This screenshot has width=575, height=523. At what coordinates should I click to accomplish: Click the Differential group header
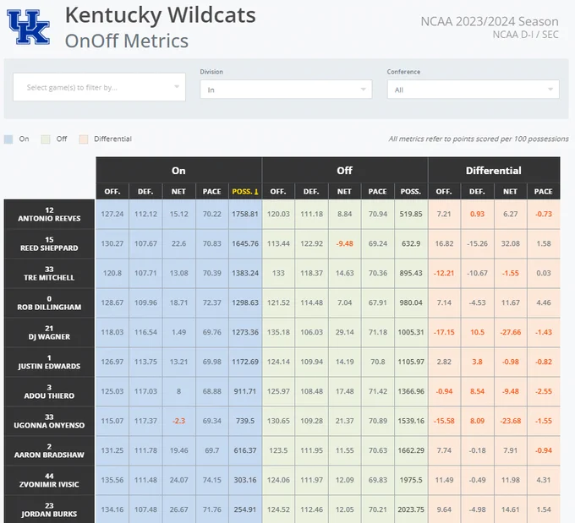coord(494,171)
